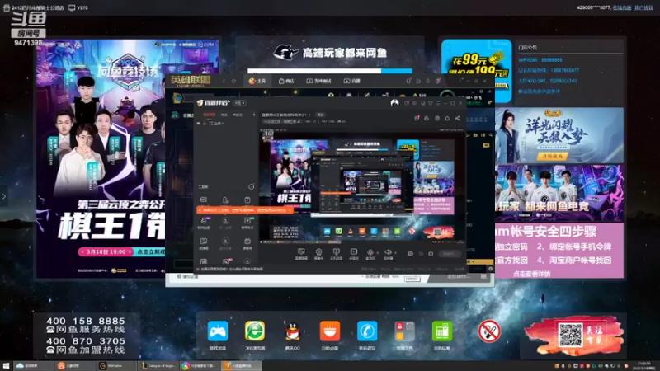Toggle the speaker icon in the streaming toolbar
The width and height of the screenshot is (660, 371).
click(x=388, y=252)
